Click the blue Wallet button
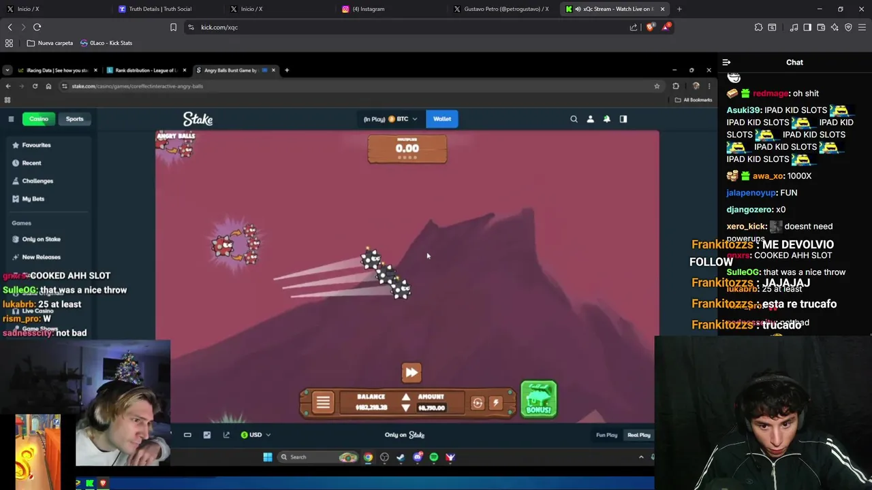872x490 pixels. pos(442,119)
